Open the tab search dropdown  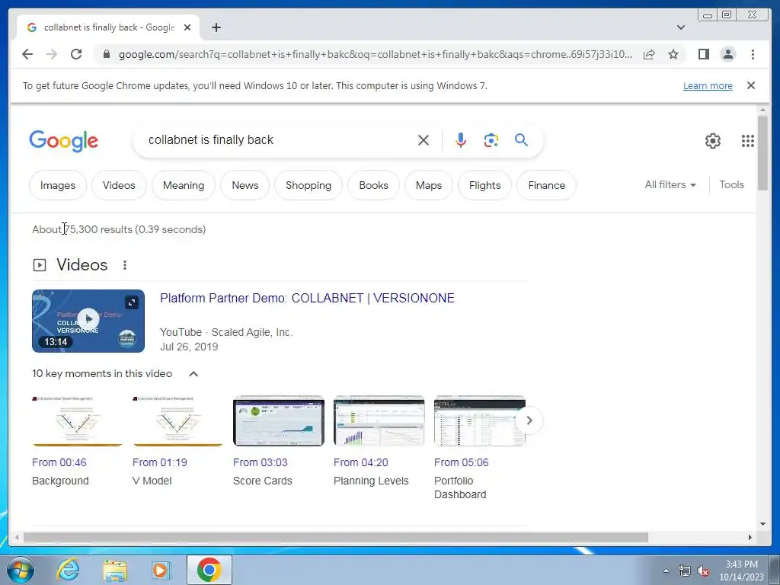pos(680,27)
